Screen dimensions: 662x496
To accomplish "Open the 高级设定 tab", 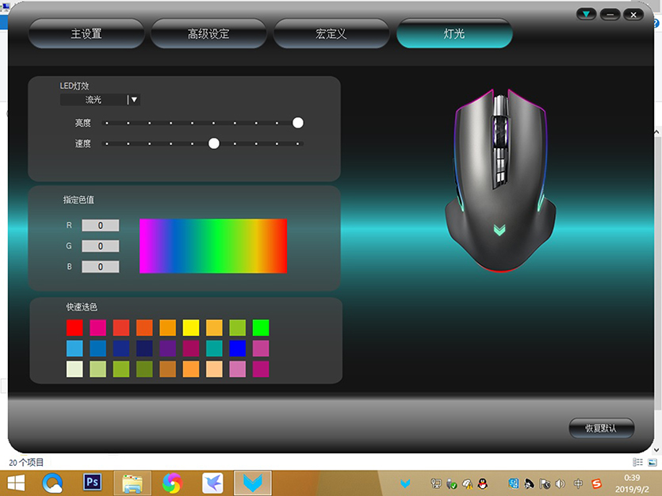I will point(209,34).
